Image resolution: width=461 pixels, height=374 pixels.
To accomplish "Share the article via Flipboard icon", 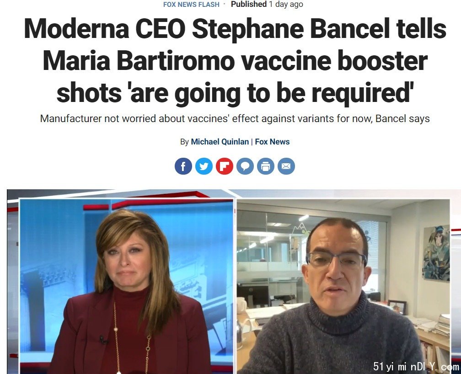I will click(x=224, y=166).
